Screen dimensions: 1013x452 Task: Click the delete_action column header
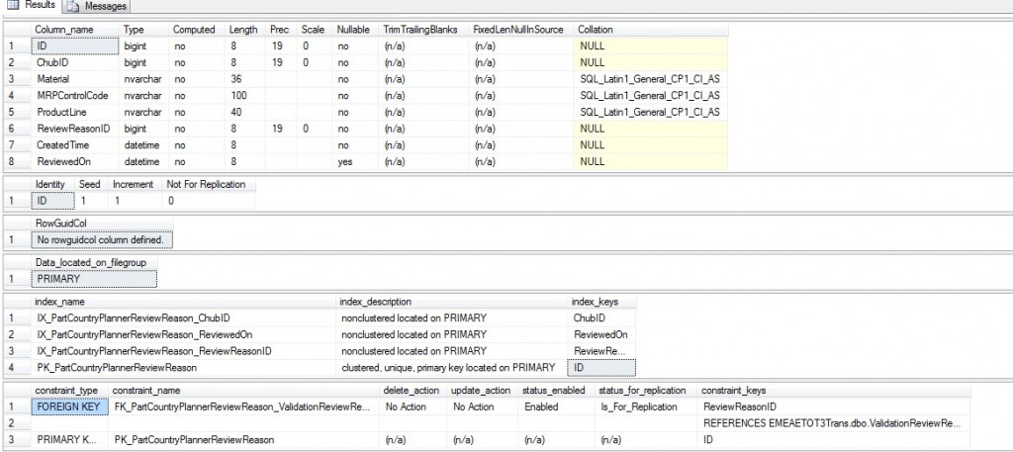[414, 391]
